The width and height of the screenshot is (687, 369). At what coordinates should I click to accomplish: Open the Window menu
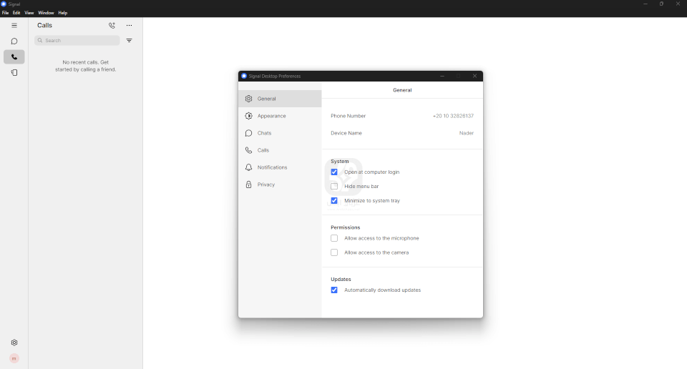[x=46, y=13]
